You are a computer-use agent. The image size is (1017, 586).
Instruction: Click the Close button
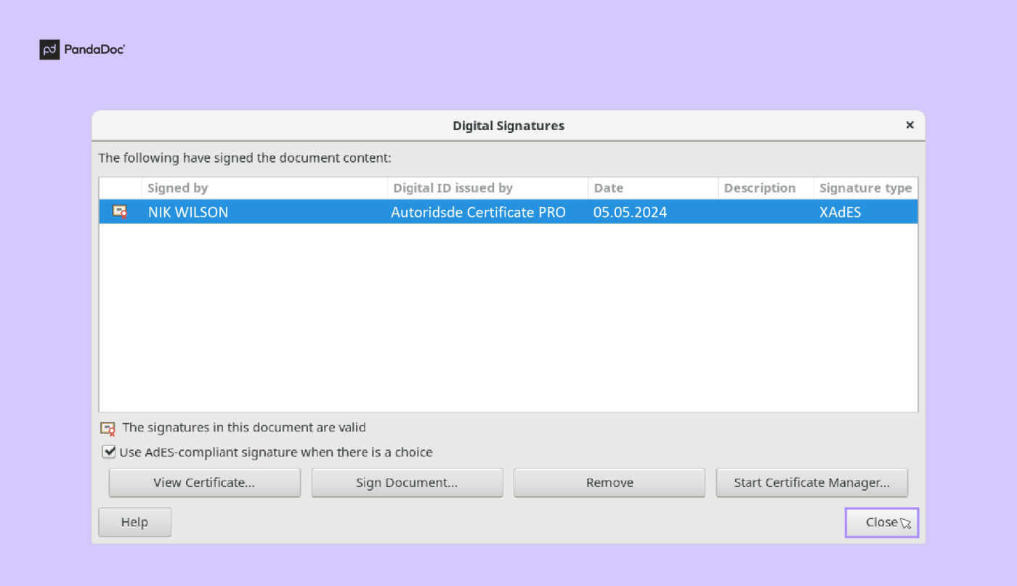882,522
